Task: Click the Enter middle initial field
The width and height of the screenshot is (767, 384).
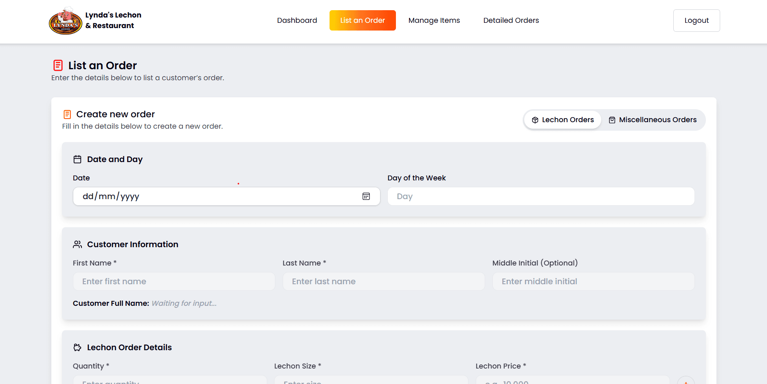Action: [x=593, y=281]
